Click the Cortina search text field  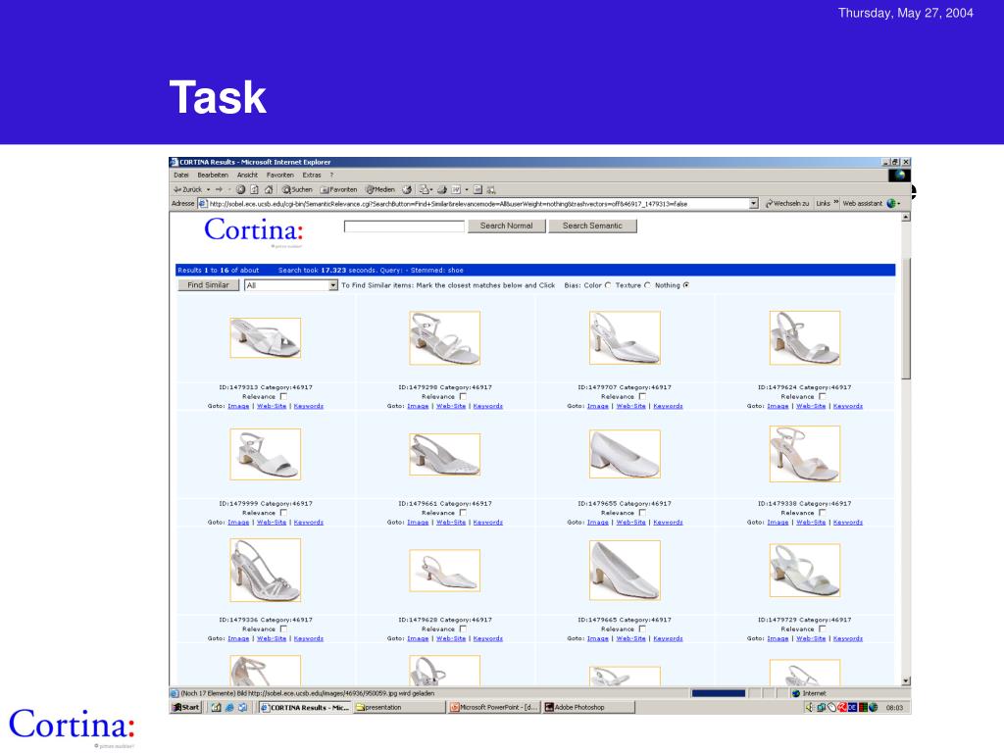(x=404, y=226)
